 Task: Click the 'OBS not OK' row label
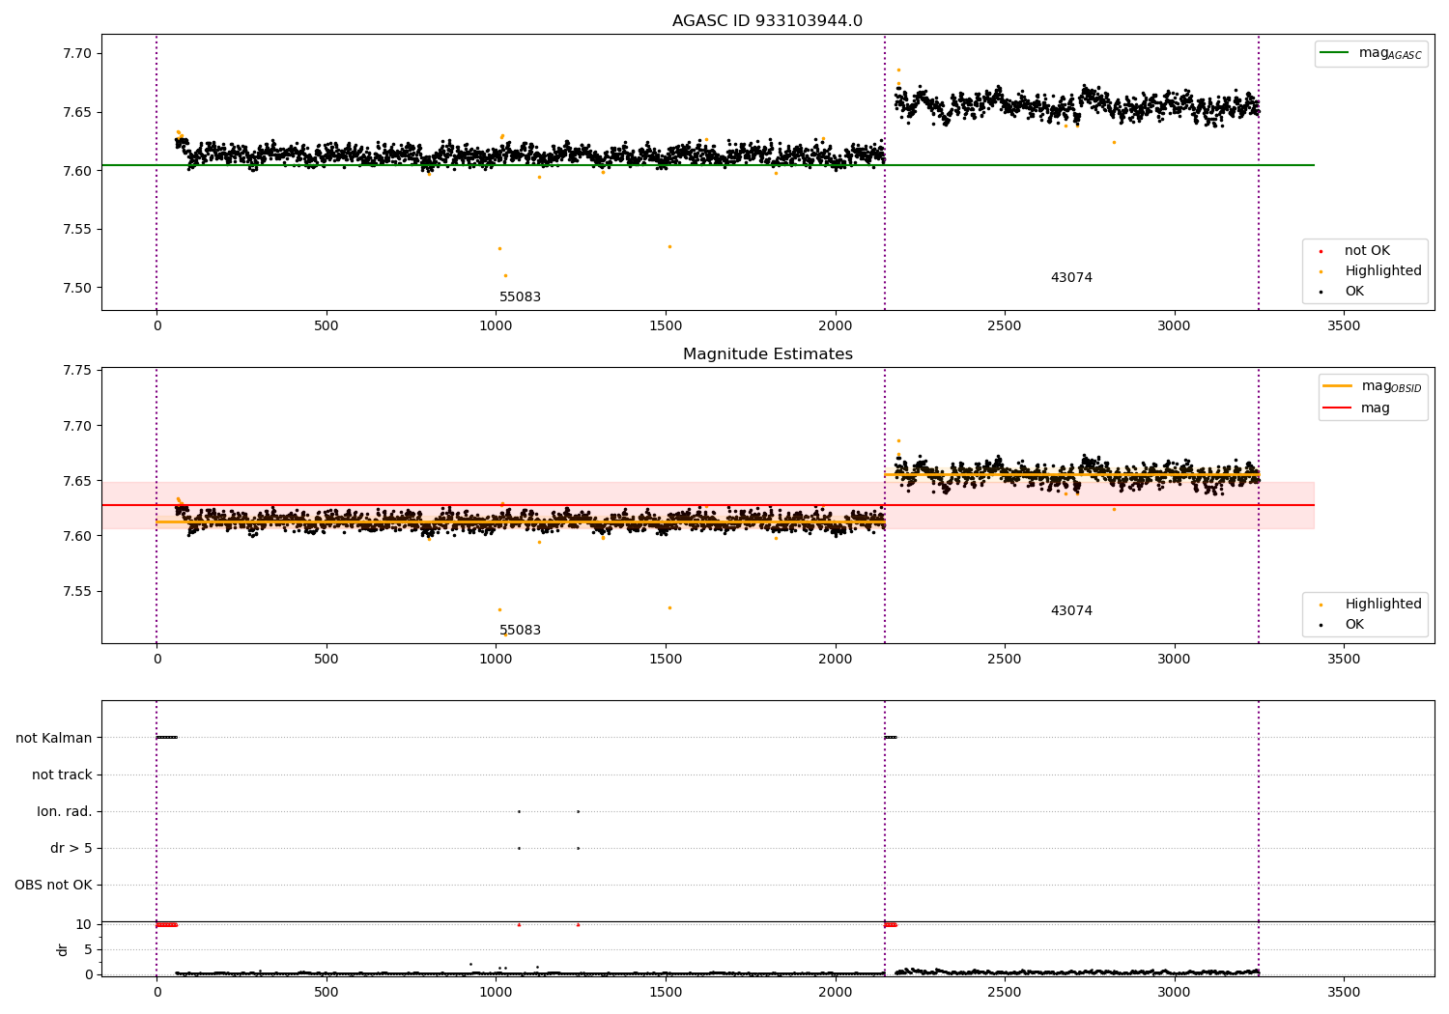pos(53,885)
